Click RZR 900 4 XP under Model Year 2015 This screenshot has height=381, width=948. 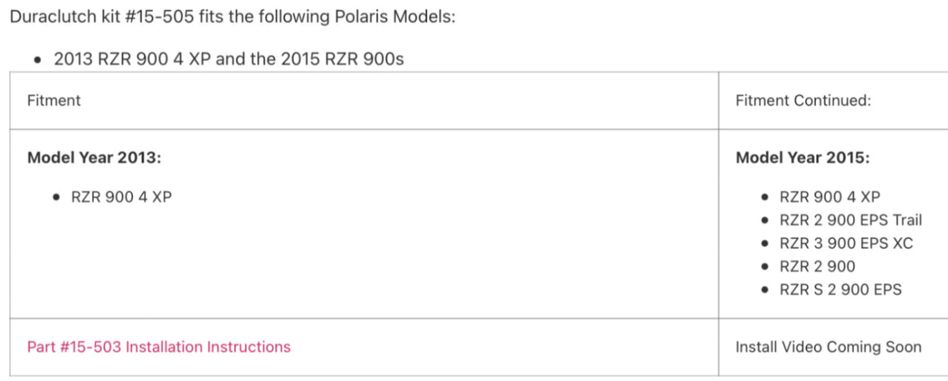click(830, 197)
